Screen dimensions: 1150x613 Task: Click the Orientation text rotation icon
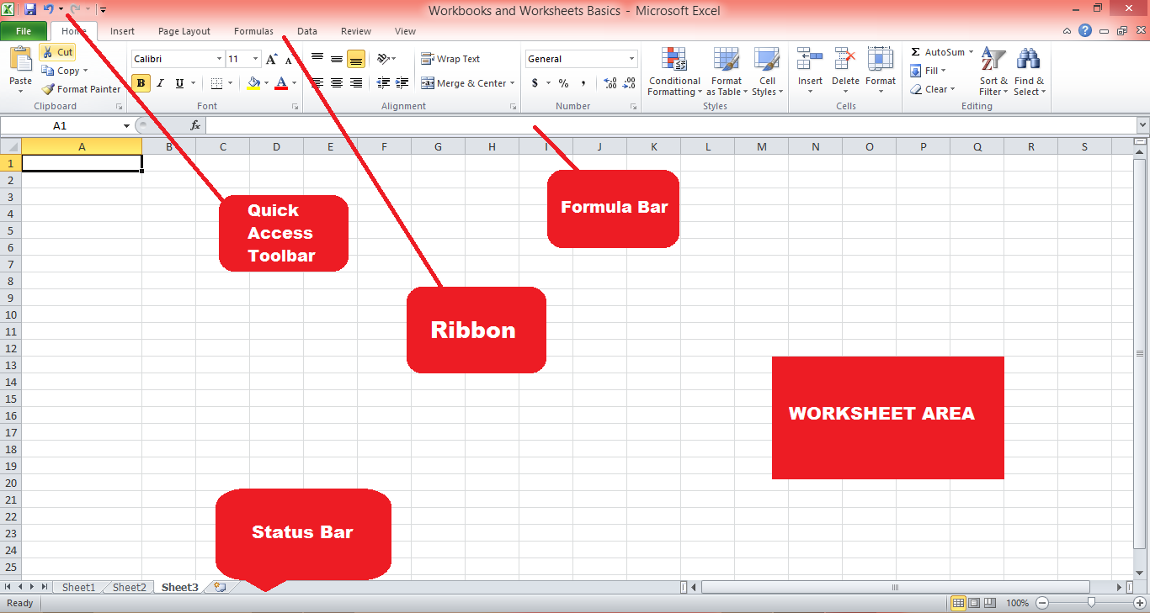(x=383, y=59)
